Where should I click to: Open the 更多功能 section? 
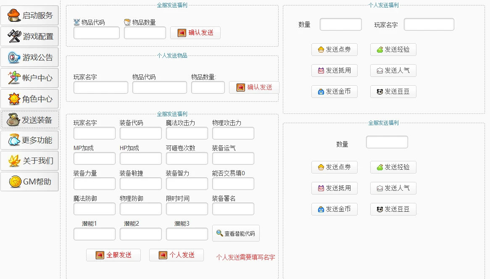(29, 140)
